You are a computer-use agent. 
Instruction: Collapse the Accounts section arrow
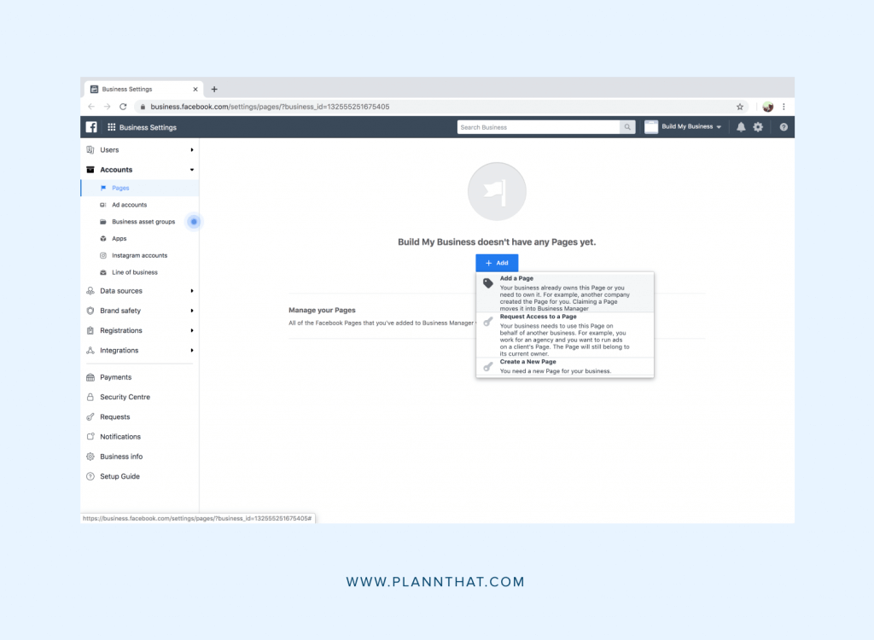click(192, 170)
